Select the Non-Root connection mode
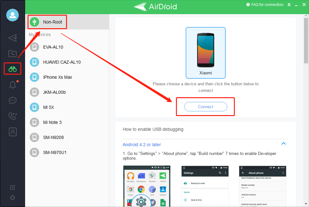309x207 pixels. [47, 22]
